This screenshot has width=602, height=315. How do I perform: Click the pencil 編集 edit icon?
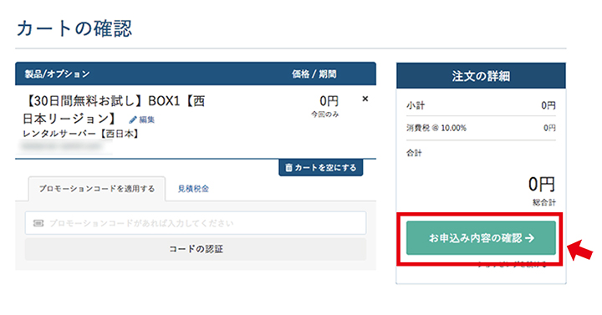pos(133,120)
